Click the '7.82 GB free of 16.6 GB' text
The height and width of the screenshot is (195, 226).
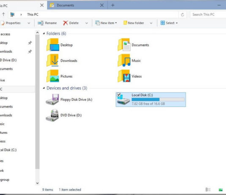point(148,104)
